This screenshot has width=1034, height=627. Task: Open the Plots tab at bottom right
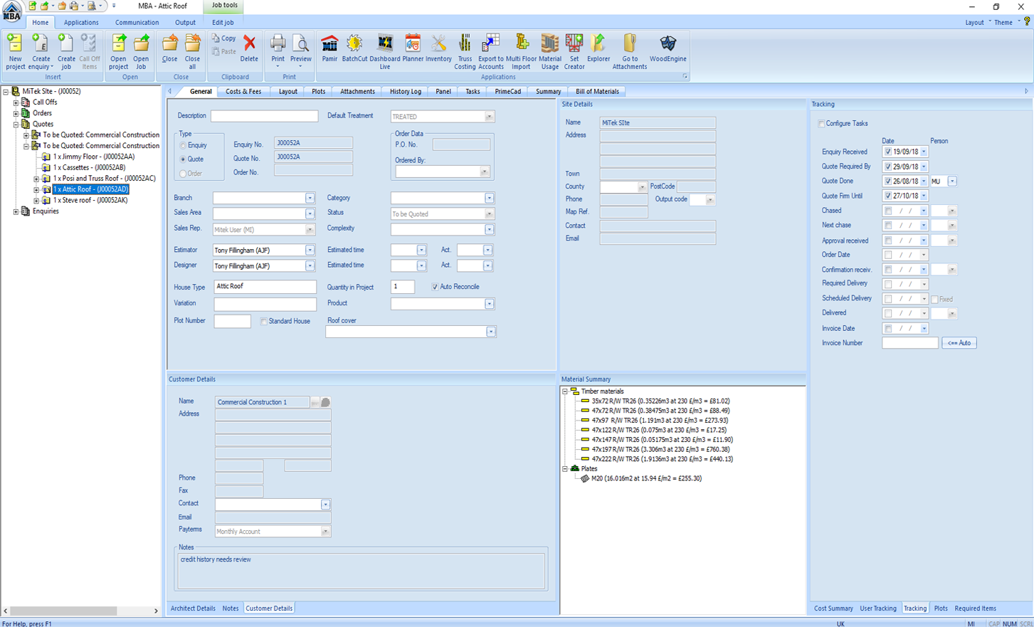point(941,608)
